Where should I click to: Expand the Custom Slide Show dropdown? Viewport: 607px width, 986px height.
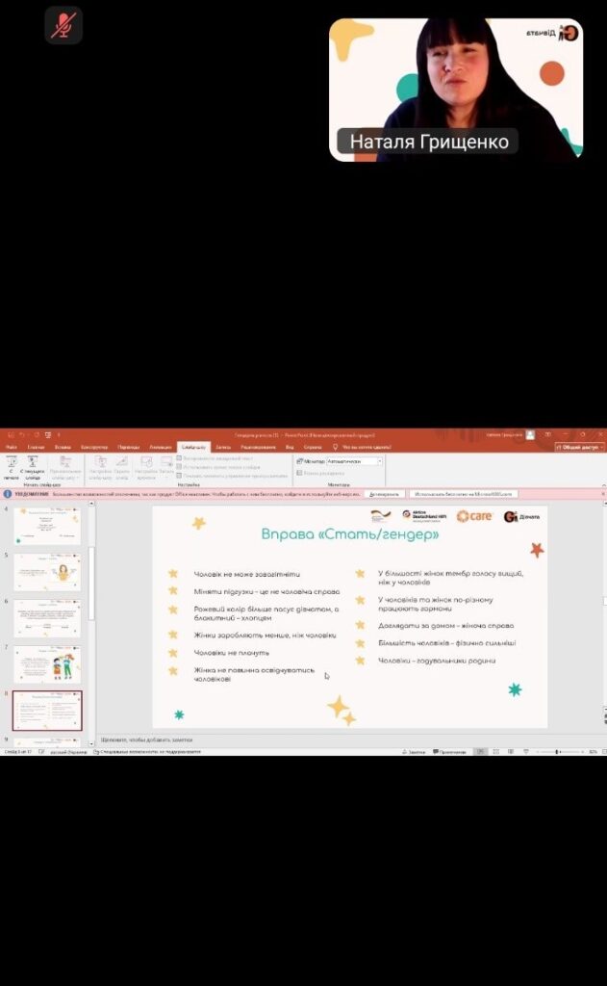[65, 465]
